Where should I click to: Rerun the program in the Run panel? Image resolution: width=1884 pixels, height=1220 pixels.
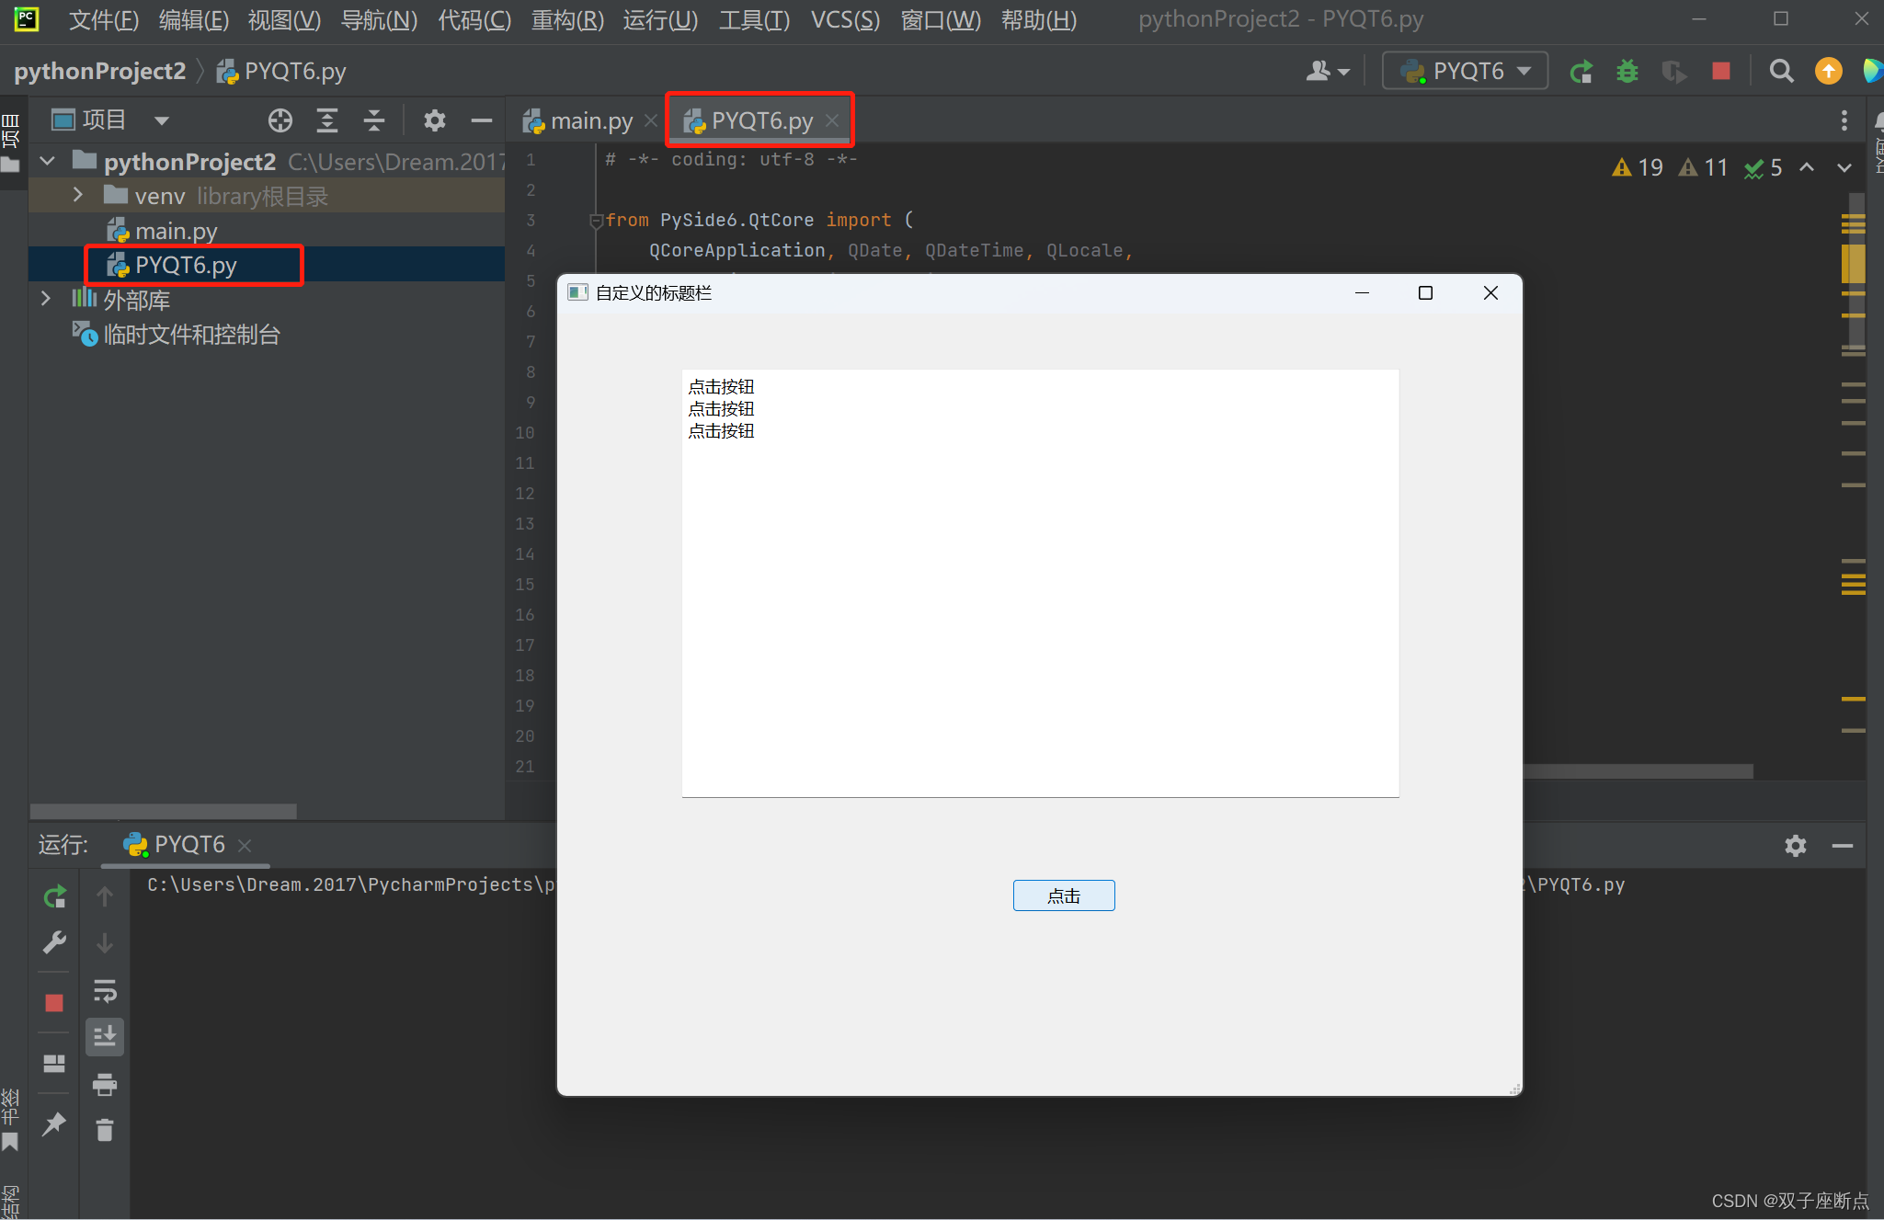pyautogui.click(x=54, y=896)
